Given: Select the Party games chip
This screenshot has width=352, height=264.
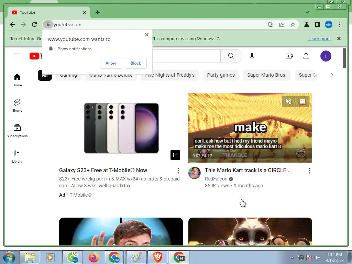Looking at the screenshot, I should (x=221, y=75).
